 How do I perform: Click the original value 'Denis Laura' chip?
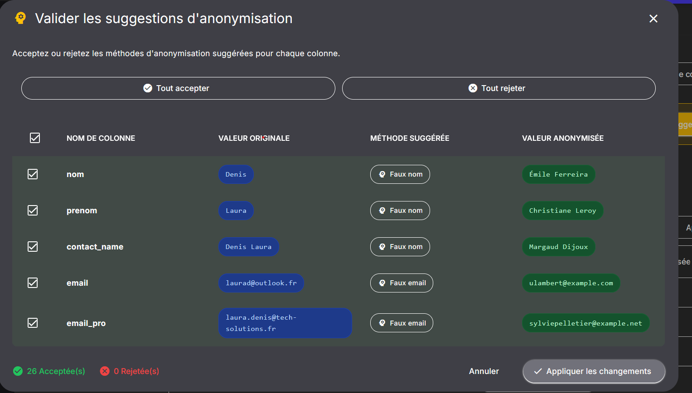(x=248, y=247)
